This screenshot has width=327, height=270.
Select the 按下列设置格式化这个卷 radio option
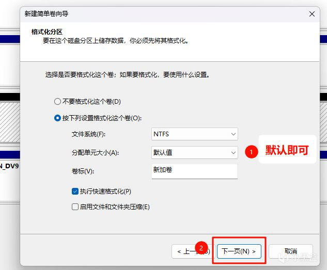click(x=57, y=118)
